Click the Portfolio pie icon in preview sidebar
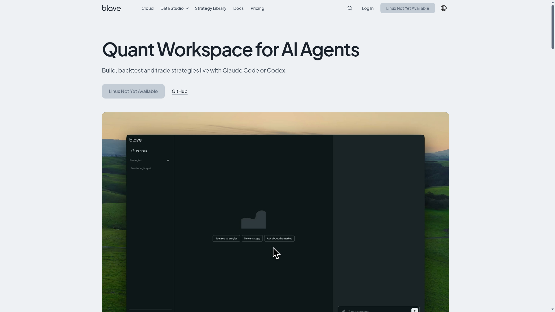The image size is (555, 312). tap(133, 151)
